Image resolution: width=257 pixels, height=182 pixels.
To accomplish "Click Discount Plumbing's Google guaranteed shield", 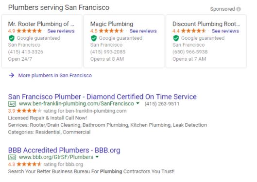I will 176,38.
